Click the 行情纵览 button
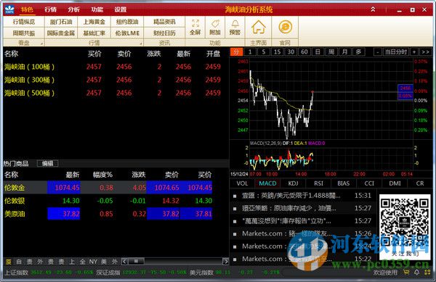436x282 pixels. pos(24,22)
